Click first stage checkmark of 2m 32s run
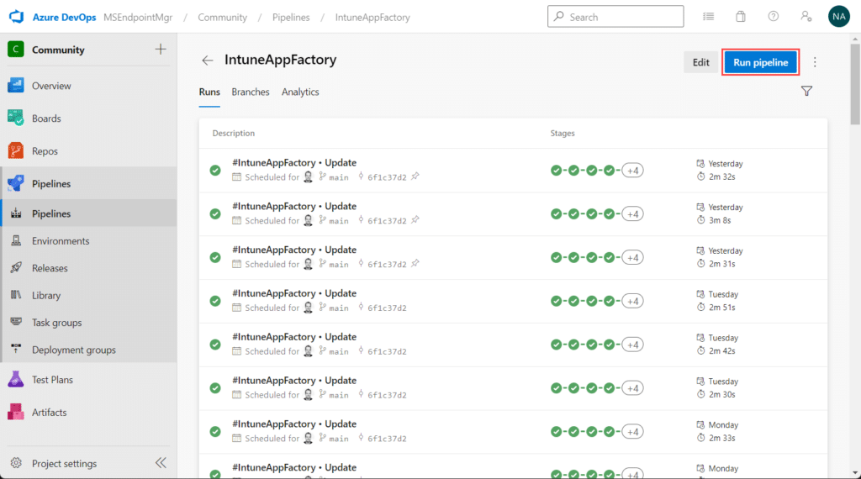This screenshot has width=861, height=479. (x=557, y=170)
